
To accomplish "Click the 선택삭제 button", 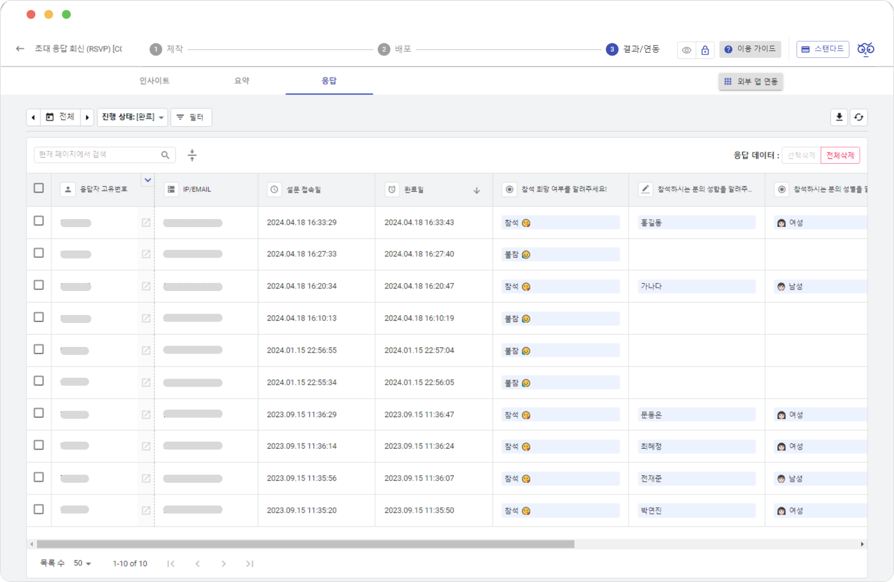I will (801, 155).
